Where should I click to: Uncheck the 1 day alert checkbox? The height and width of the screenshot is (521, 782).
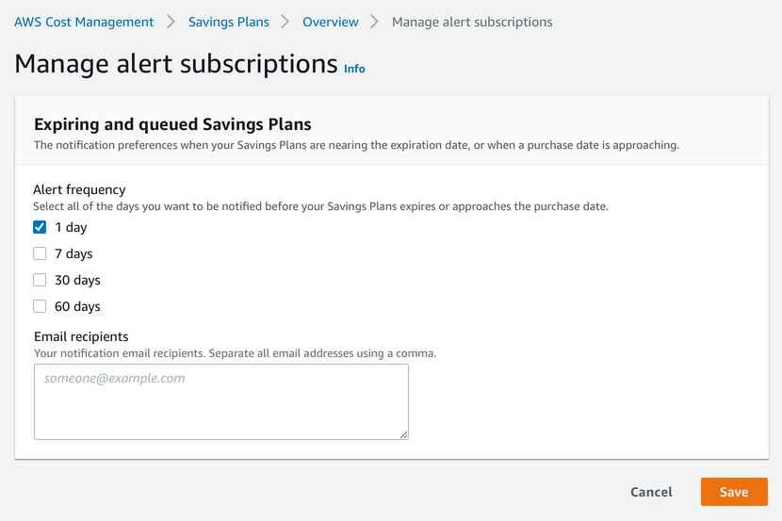tap(40, 227)
